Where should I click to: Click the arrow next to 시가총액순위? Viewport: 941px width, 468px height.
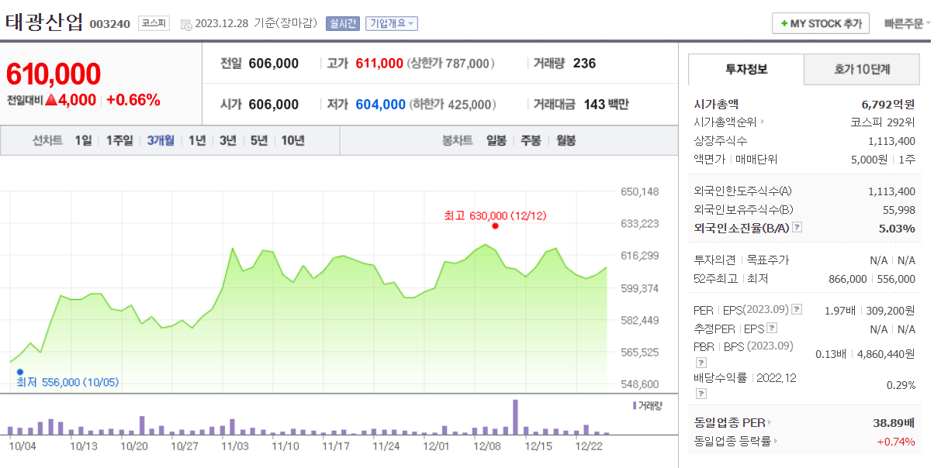[763, 122]
